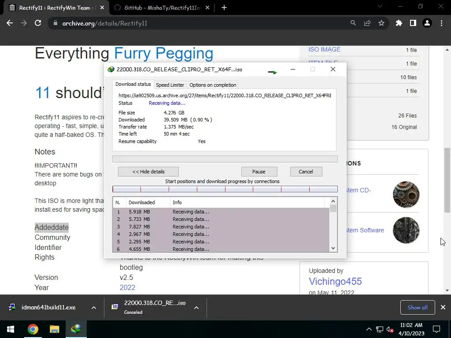Select the Rectify11 : RectifyWin Team tab
The height and width of the screenshot is (338, 451).
56,8
